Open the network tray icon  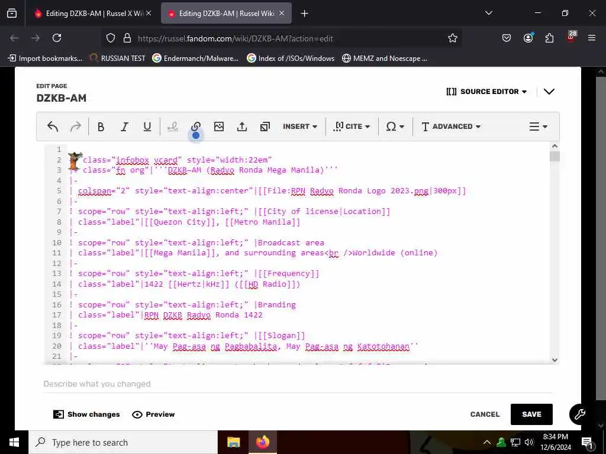pyautogui.click(x=515, y=442)
